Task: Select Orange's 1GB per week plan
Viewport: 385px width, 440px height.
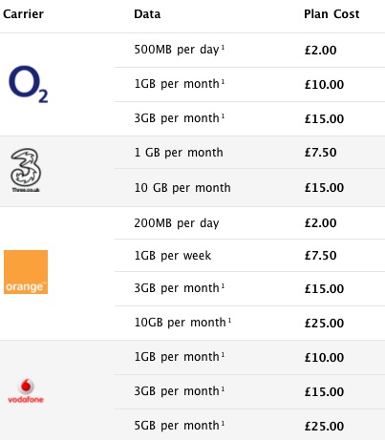Action: 249,256
